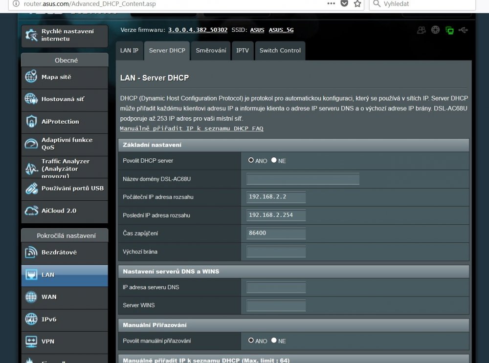Click the Používání portů USB icon

pos(31,189)
